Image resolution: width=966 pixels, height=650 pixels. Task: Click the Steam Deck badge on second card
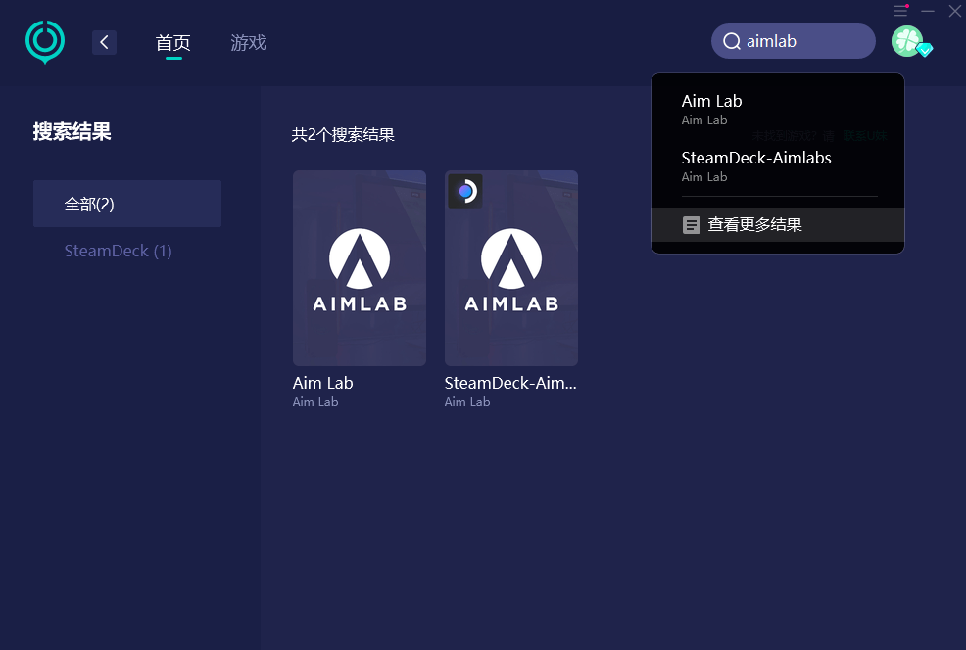click(x=465, y=191)
